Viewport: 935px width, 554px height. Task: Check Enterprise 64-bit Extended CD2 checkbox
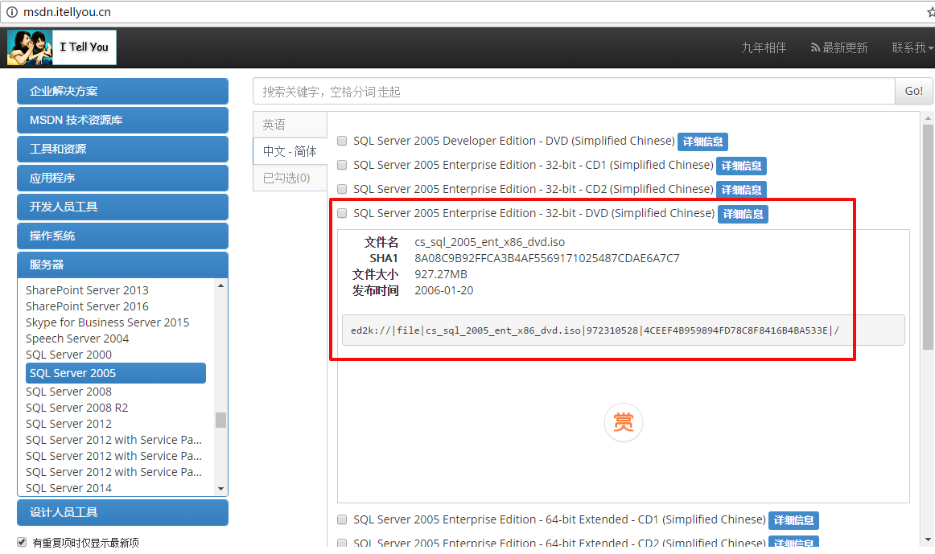coord(342,543)
